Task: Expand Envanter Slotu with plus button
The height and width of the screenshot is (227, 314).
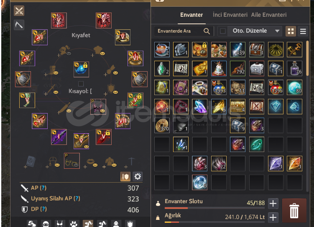Action: point(273,204)
